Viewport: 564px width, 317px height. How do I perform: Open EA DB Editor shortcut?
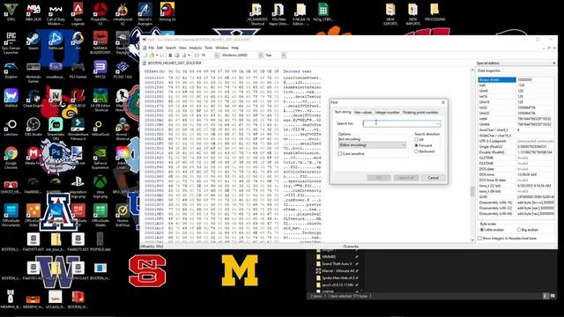[x=100, y=100]
